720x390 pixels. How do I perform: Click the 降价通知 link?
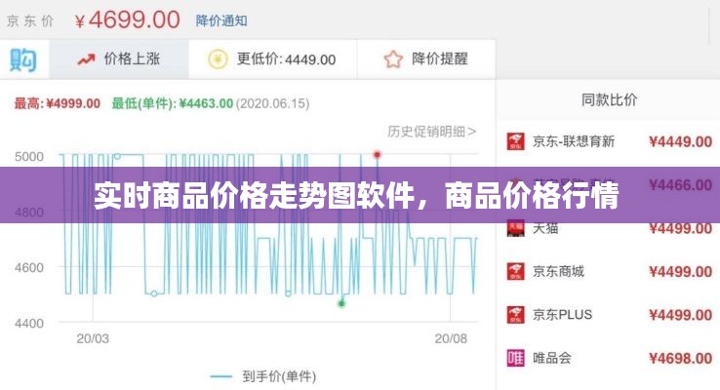(x=221, y=19)
